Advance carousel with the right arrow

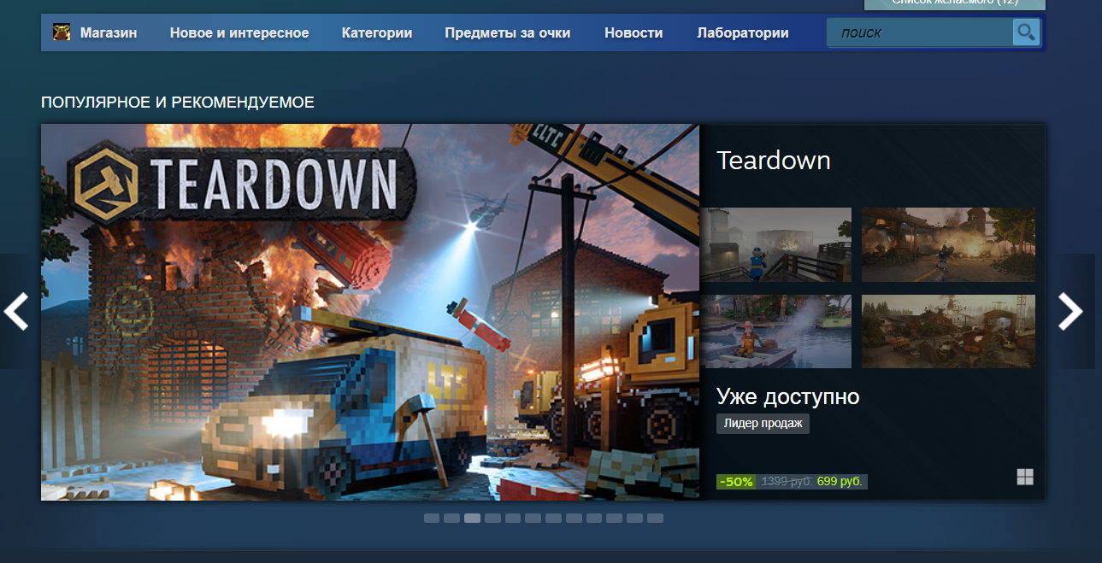tap(1071, 312)
